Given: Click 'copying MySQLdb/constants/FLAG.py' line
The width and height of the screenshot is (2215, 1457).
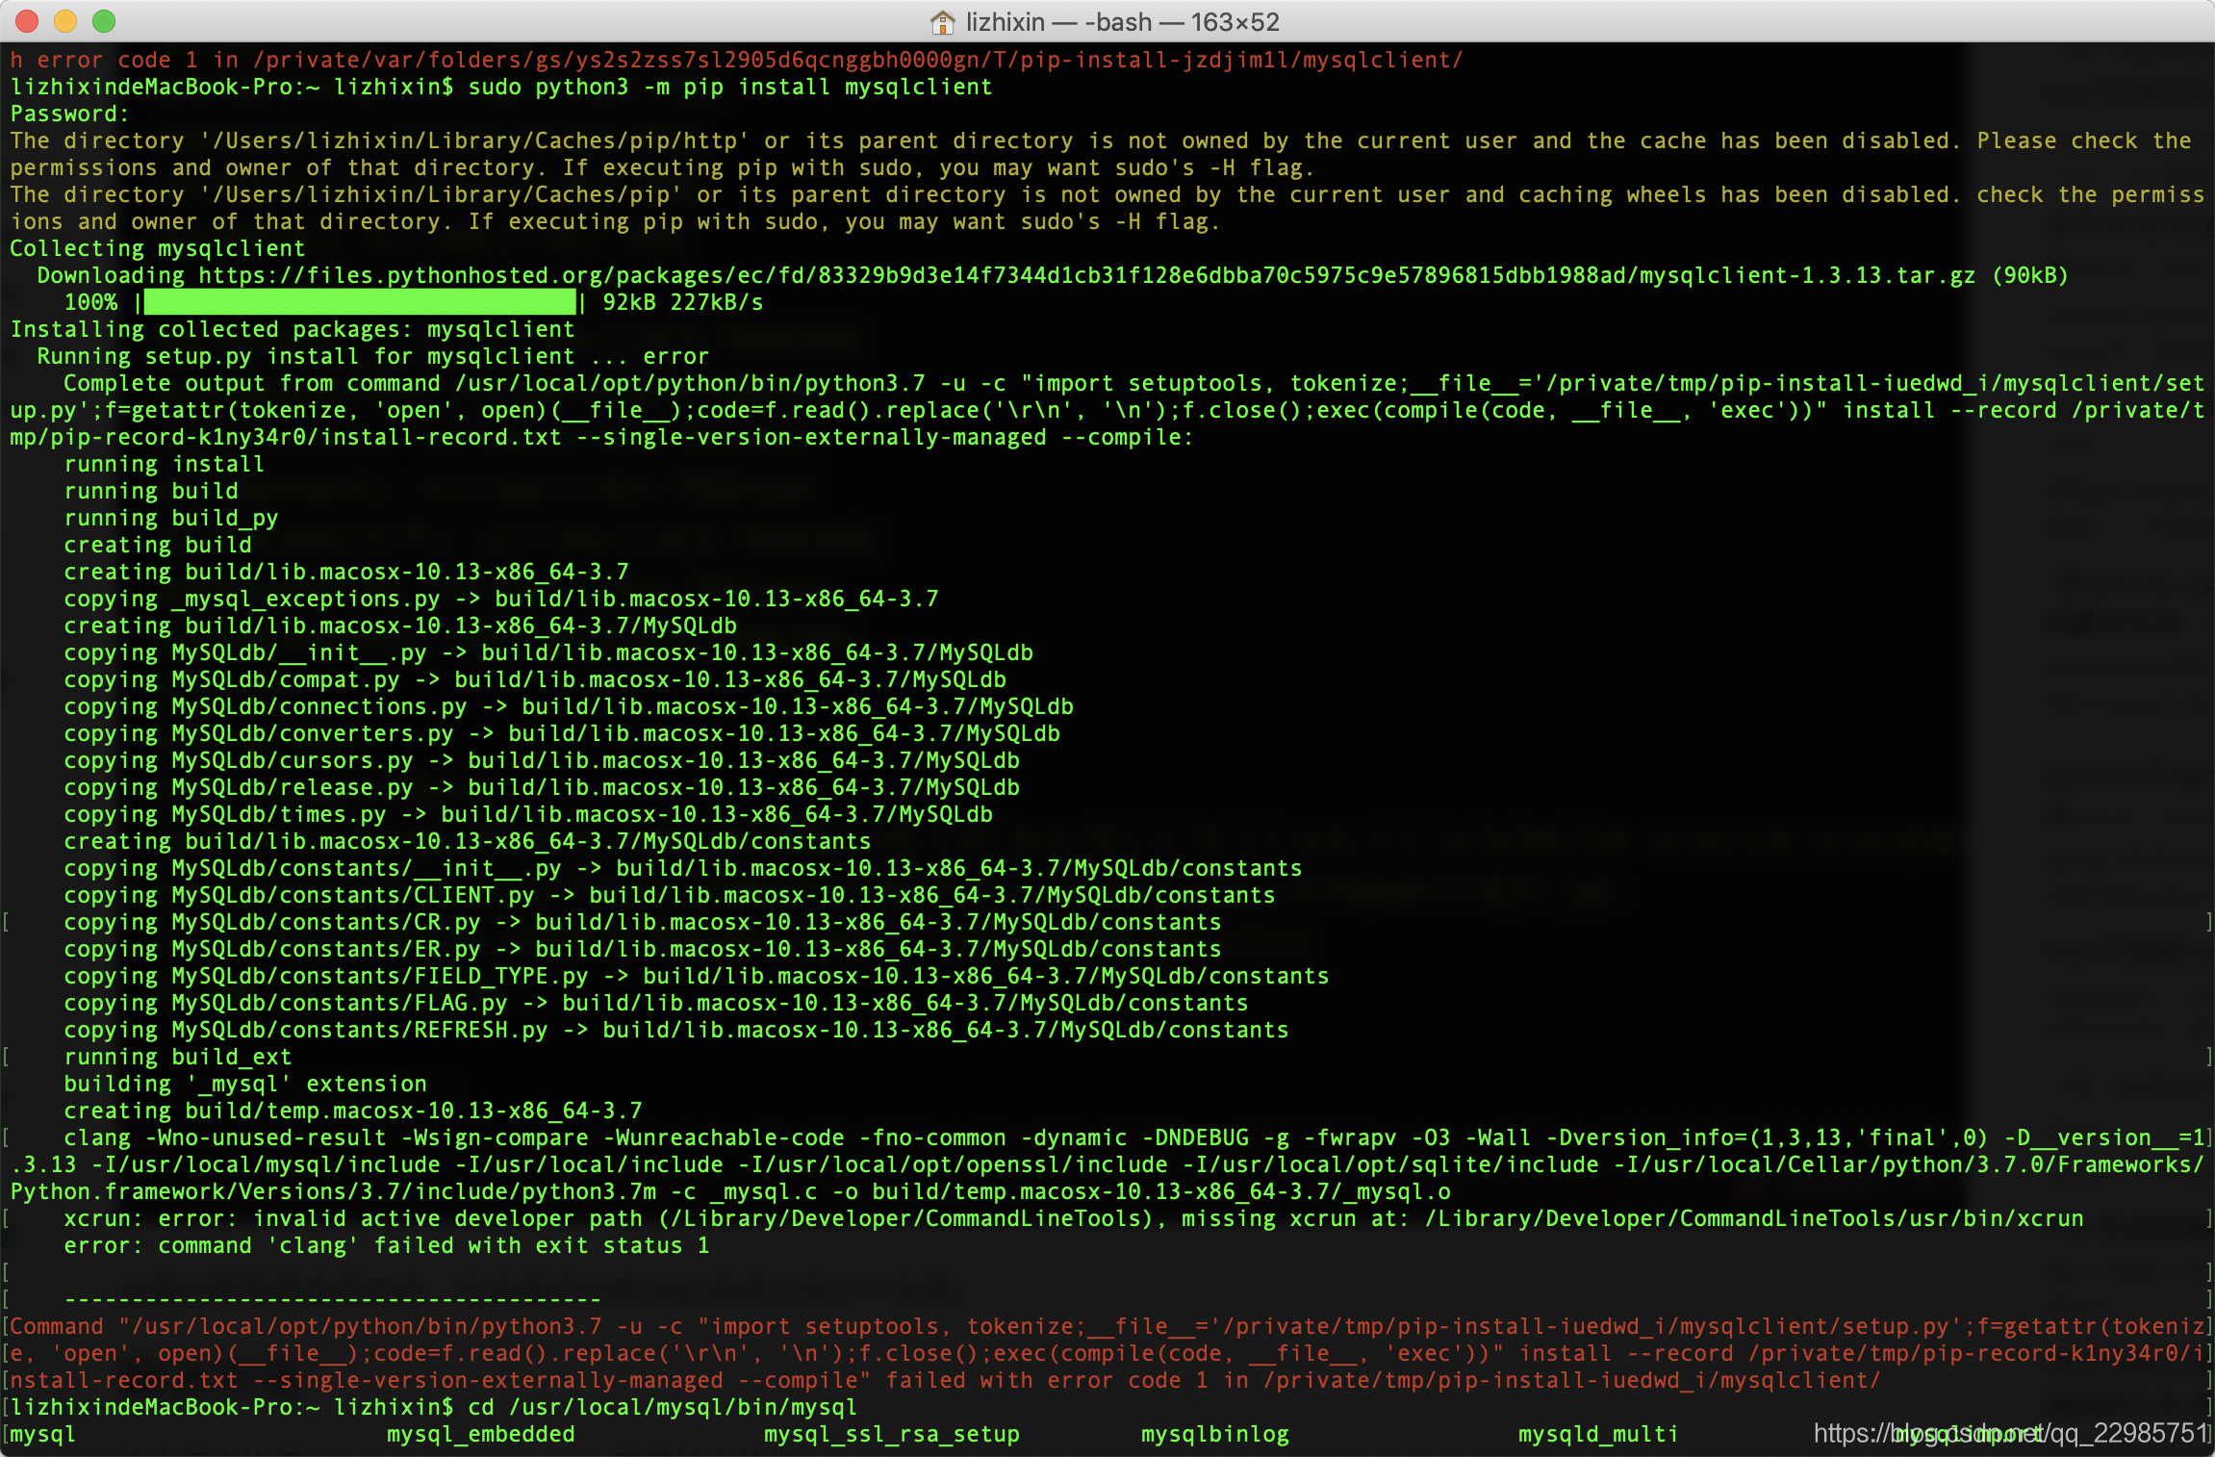Looking at the screenshot, I should pyautogui.click(x=656, y=1003).
